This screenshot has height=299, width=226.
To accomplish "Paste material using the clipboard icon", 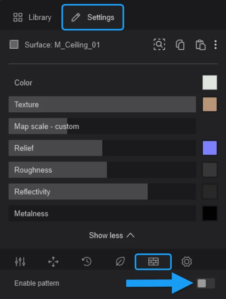I will pos(201,45).
